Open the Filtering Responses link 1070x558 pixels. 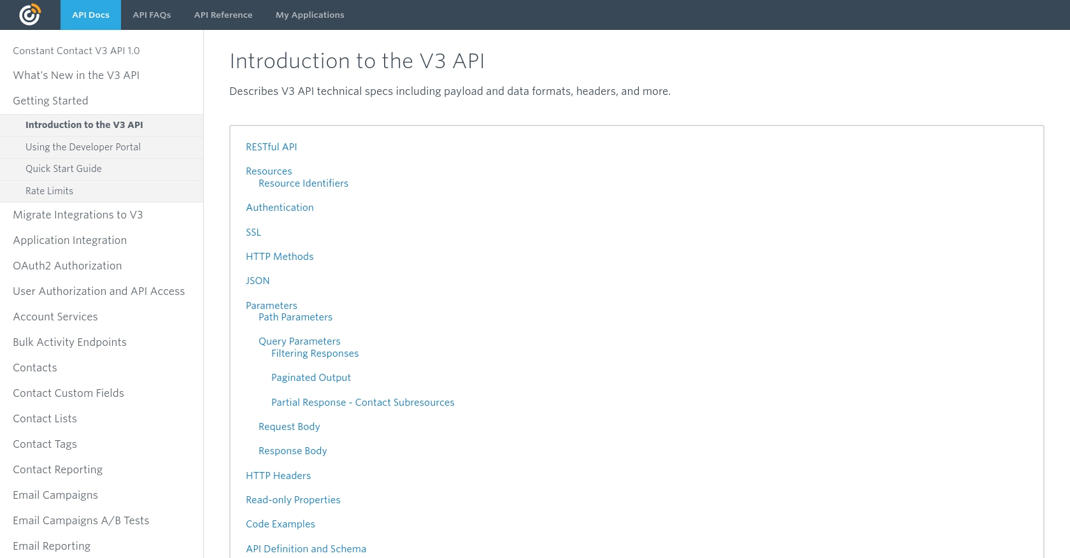pos(315,354)
